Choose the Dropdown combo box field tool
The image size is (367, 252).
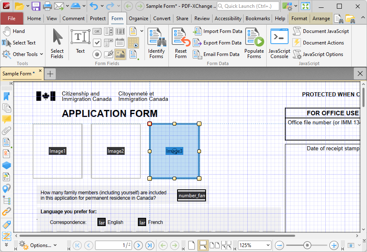pyautogui.click(x=109, y=43)
